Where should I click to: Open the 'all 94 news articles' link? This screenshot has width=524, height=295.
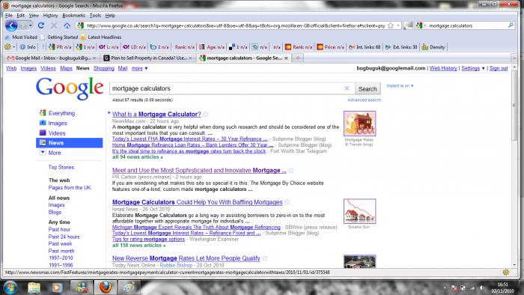click(137, 157)
